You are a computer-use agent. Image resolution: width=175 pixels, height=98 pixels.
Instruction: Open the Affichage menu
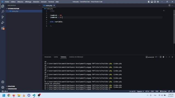coord(28,2)
